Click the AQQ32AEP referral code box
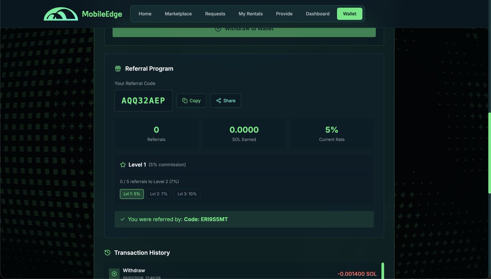Screen dimensions: 491x279 (144, 101)
